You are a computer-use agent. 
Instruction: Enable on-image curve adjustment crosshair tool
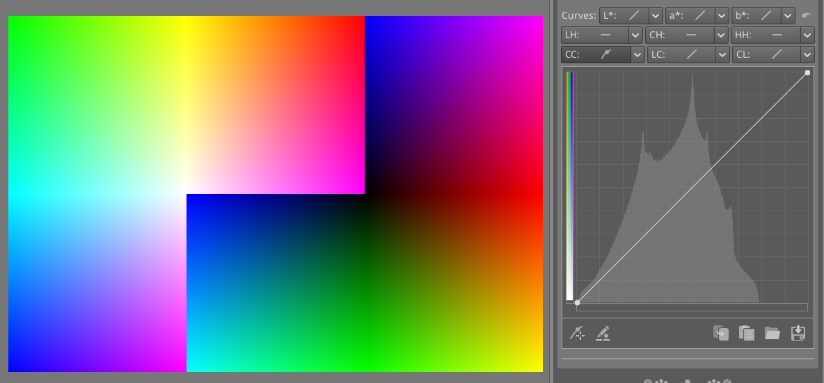(x=578, y=333)
